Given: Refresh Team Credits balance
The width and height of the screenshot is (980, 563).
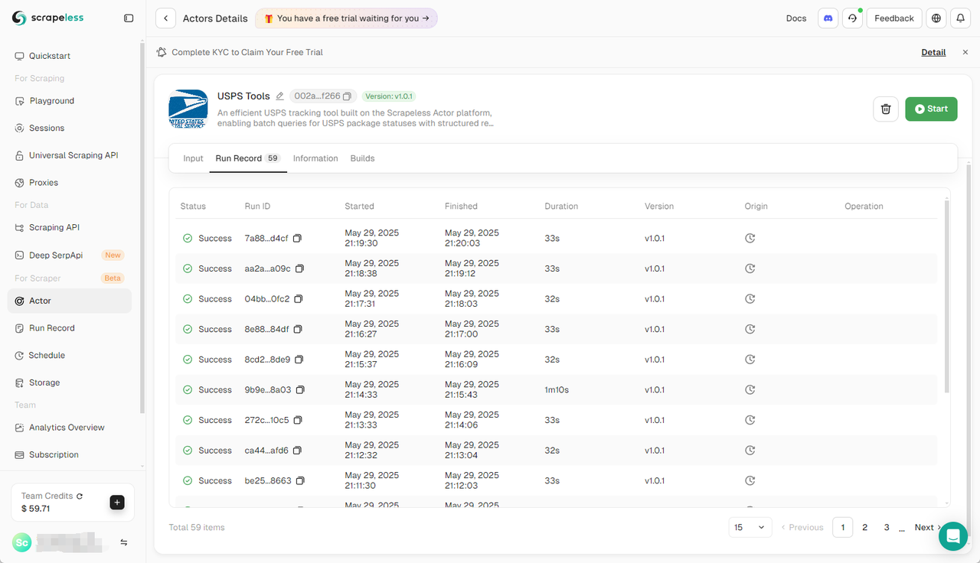Looking at the screenshot, I should pos(80,496).
